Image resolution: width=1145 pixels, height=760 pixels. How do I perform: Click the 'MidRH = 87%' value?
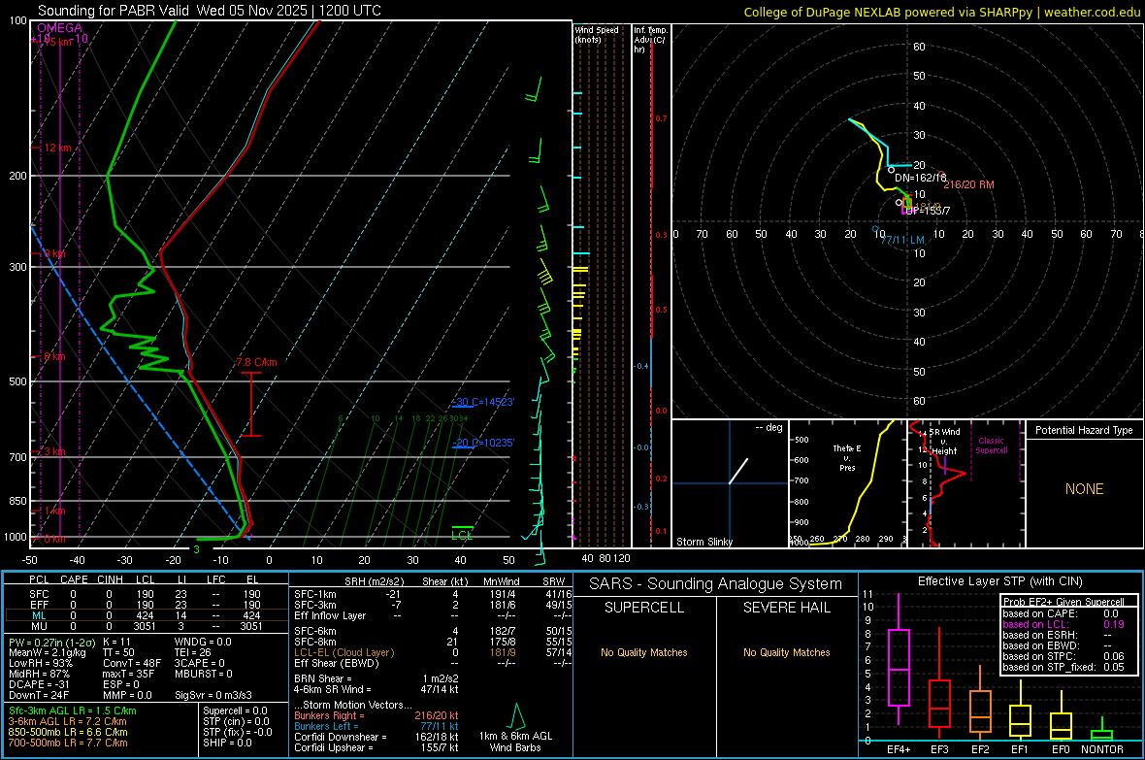pos(40,674)
